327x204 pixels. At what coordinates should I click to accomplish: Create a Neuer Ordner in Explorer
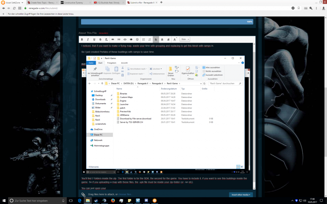click(171, 71)
